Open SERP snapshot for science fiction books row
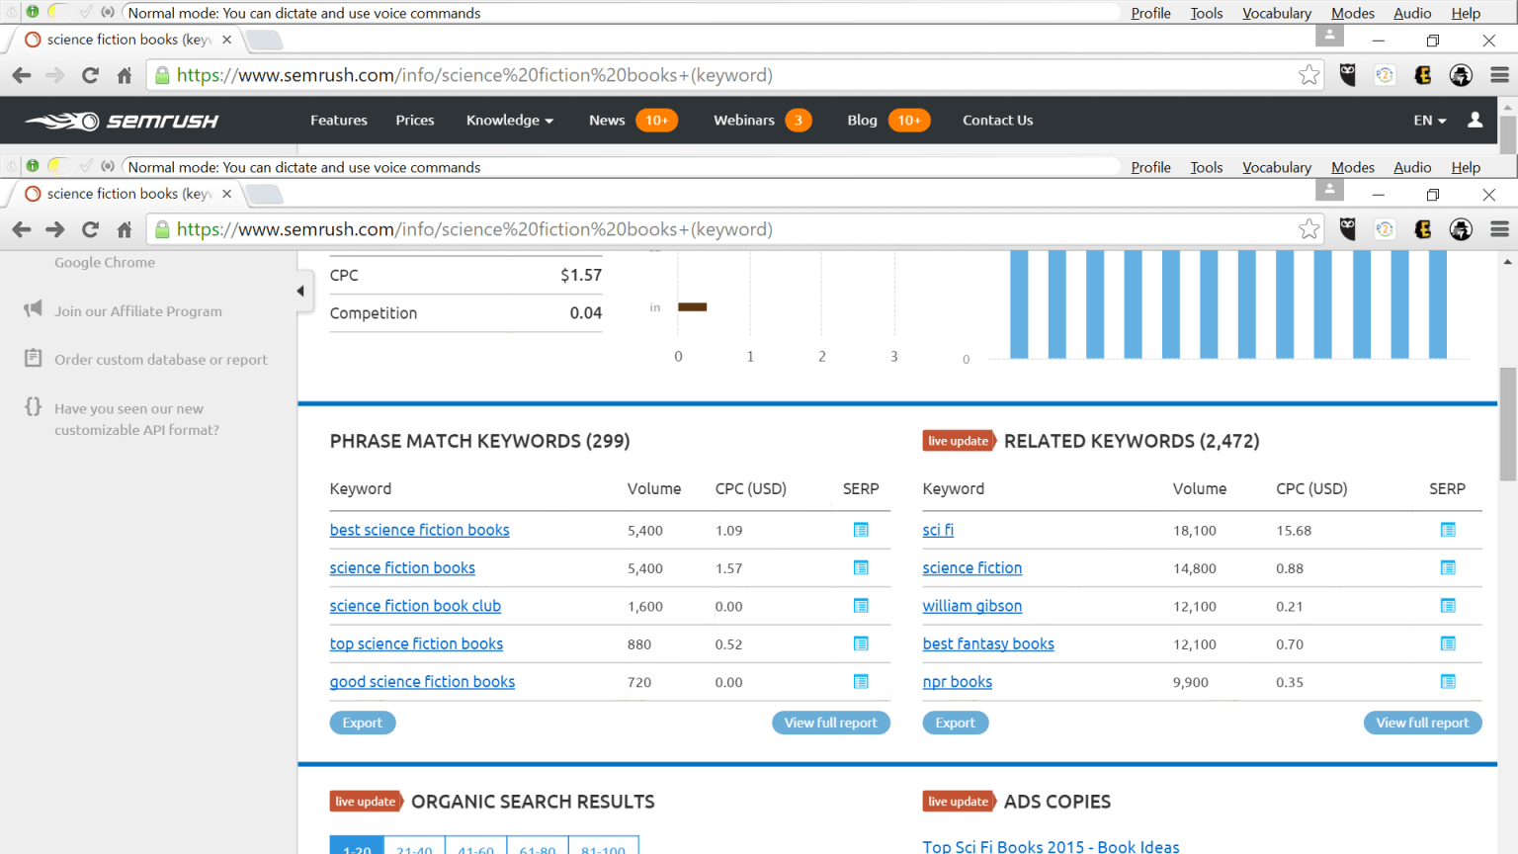The image size is (1518, 854). coord(861,567)
